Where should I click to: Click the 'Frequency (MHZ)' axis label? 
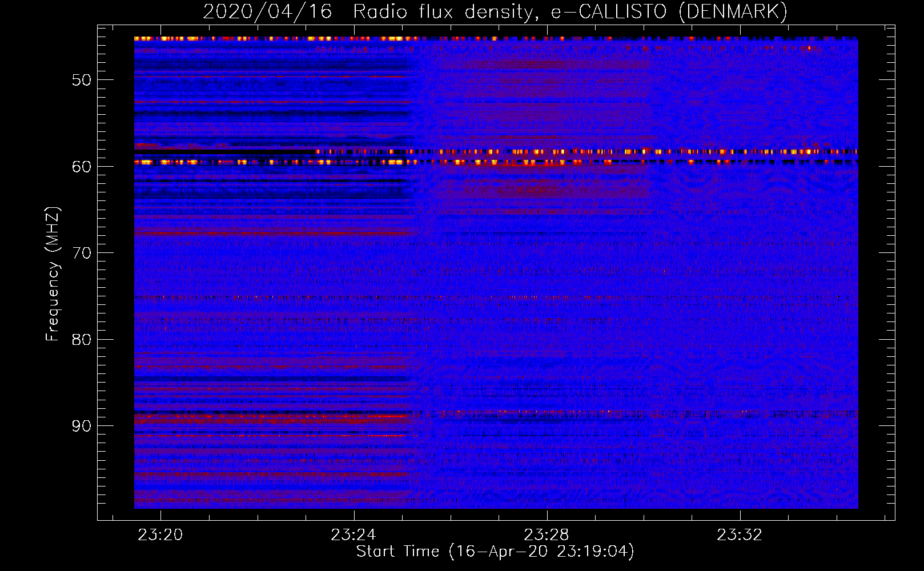(x=53, y=274)
